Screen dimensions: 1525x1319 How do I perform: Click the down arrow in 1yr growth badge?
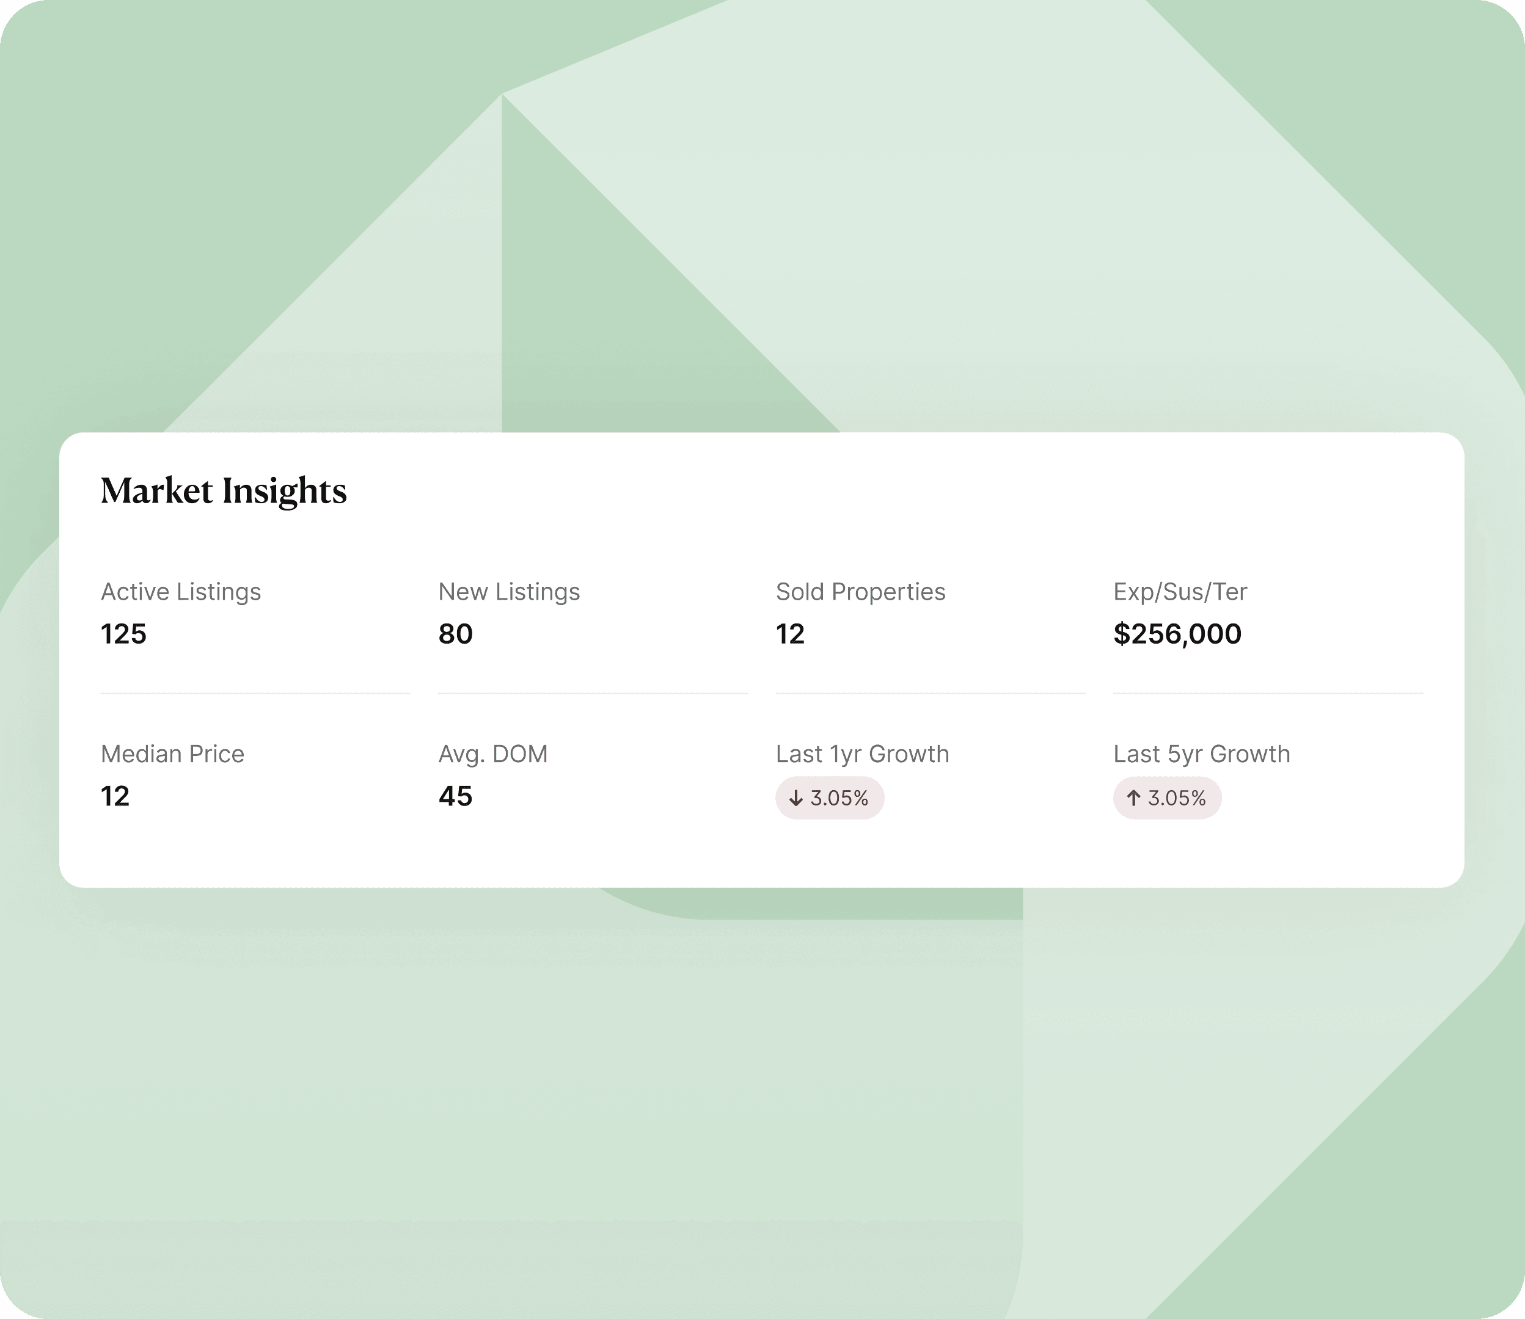click(x=795, y=798)
